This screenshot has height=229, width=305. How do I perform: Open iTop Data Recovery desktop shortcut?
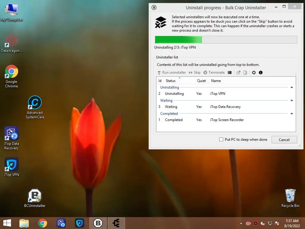[x=12, y=138]
